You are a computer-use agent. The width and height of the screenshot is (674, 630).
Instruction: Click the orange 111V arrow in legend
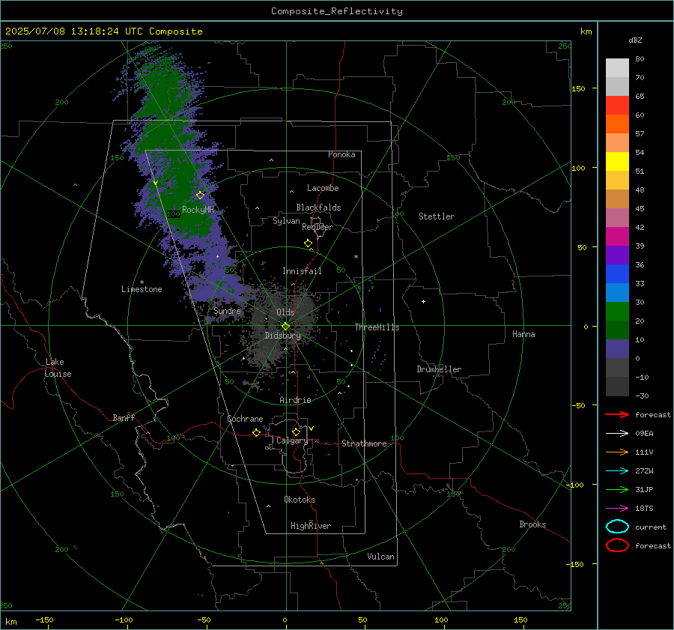click(617, 452)
